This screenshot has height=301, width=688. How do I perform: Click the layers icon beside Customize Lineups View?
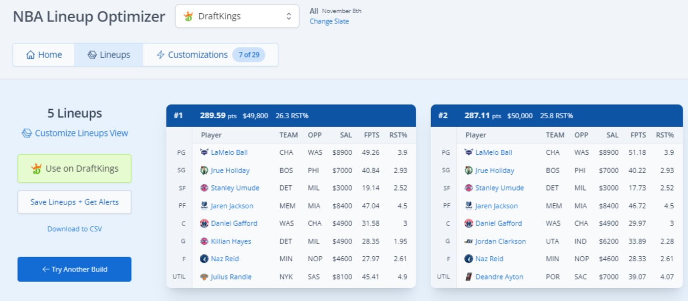[x=27, y=133]
